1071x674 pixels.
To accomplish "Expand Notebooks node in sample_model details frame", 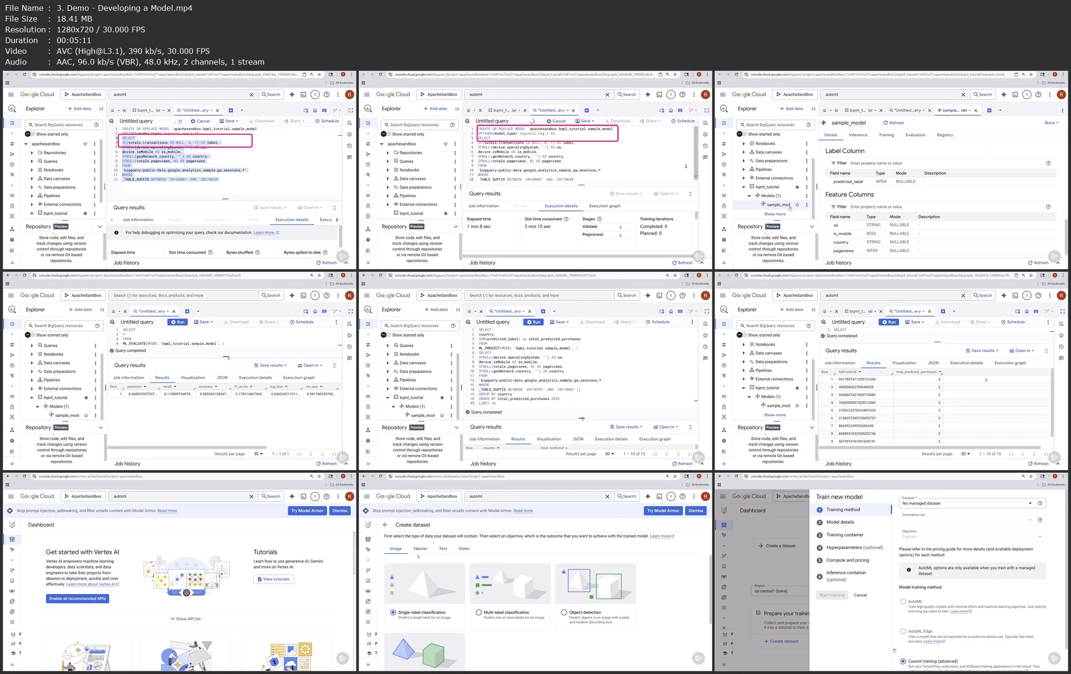I will (x=744, y=144).
